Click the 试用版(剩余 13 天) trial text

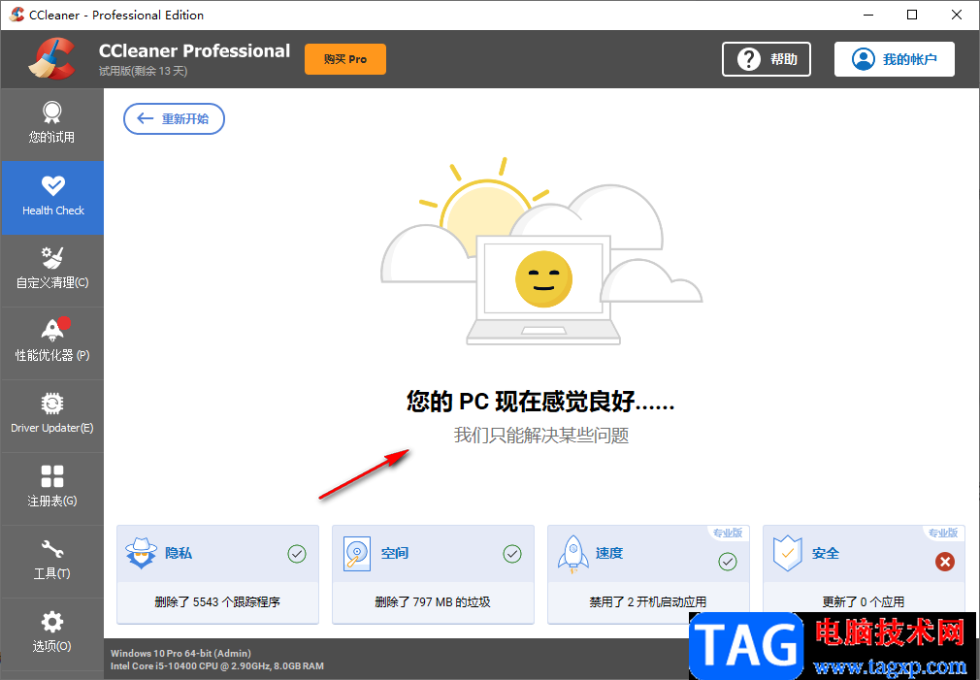point(144,71)
